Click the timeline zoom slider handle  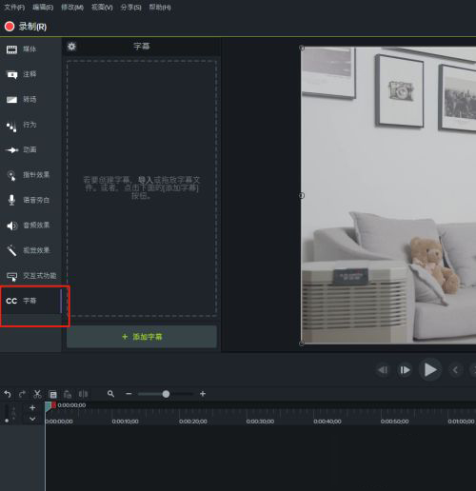click(x=166, y=394)
